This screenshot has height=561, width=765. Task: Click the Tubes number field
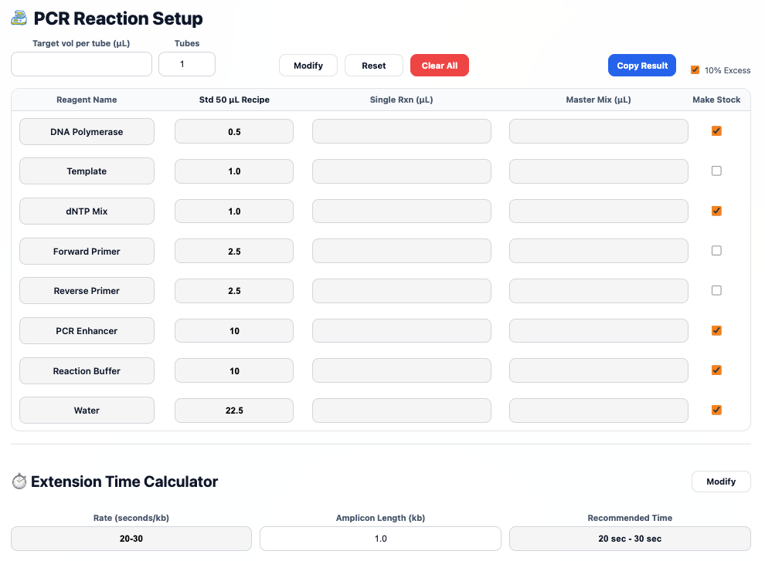186,64
